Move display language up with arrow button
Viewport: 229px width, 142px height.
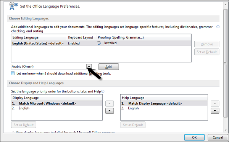tap(110, 103)
